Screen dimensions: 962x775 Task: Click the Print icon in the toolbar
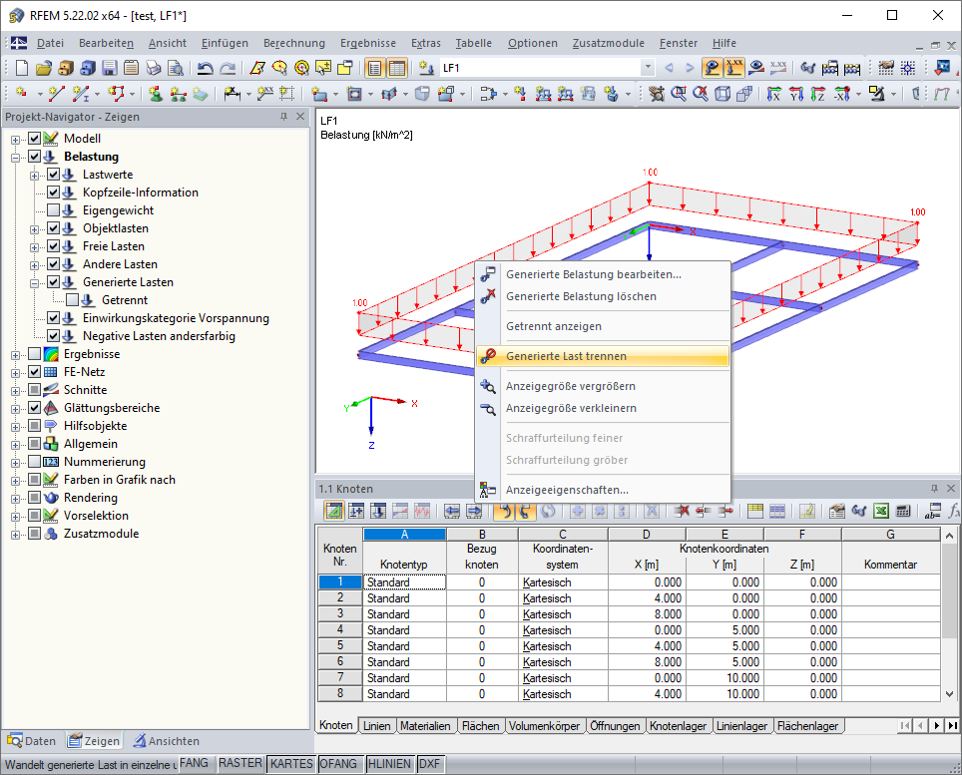pyautogui.click(x=154, y=68)
